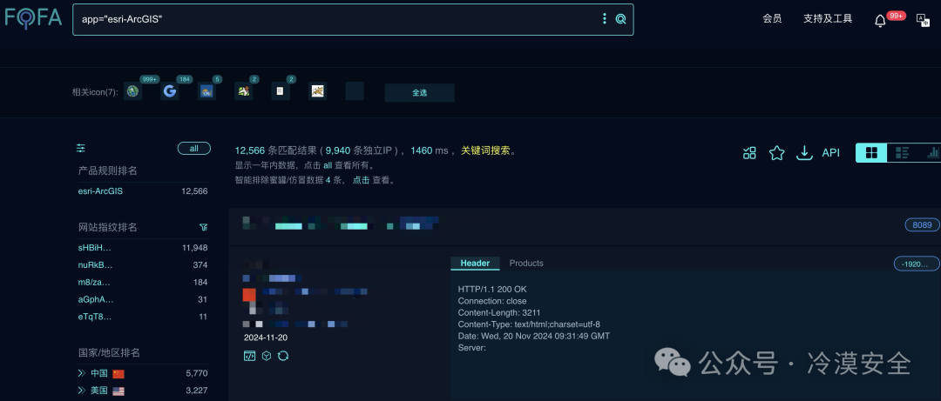
Task: Open the filter sliders icon in sidebar
Action: coord(81,148)
